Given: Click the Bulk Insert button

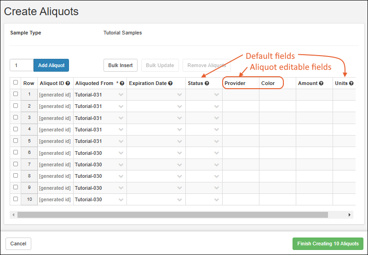Looking at the screenshot, I should coord(121,65).
